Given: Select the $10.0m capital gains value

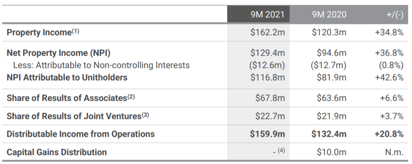Looking at the screenshot, I should coord(331,152).
